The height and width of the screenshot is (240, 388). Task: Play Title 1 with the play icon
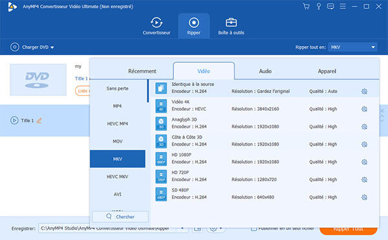14,120
